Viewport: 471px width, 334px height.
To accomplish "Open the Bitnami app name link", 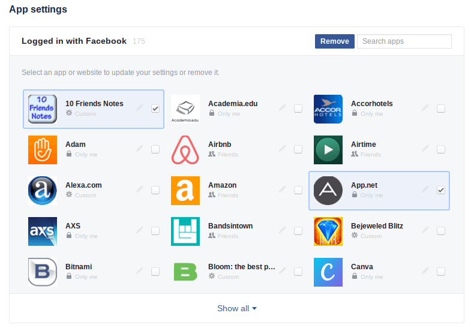I will [79, 267].
